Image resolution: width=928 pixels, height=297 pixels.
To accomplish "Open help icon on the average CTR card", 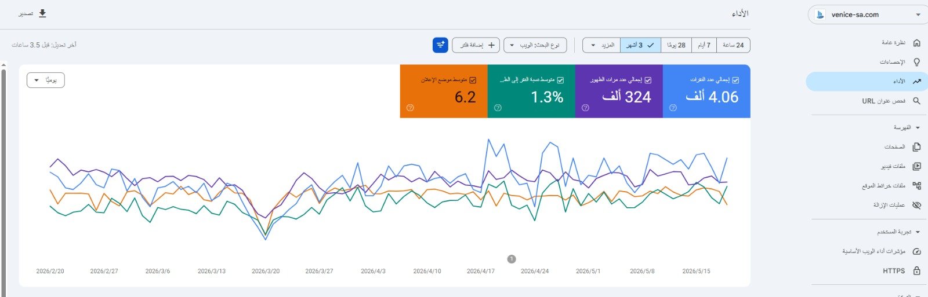I will click(498, 108).
